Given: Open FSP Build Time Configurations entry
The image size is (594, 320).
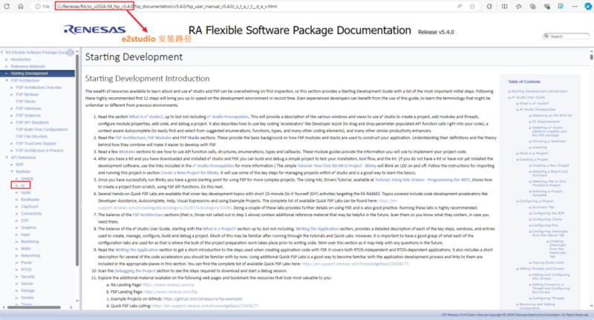Looking at the screenshot, I should coord(42,129).
